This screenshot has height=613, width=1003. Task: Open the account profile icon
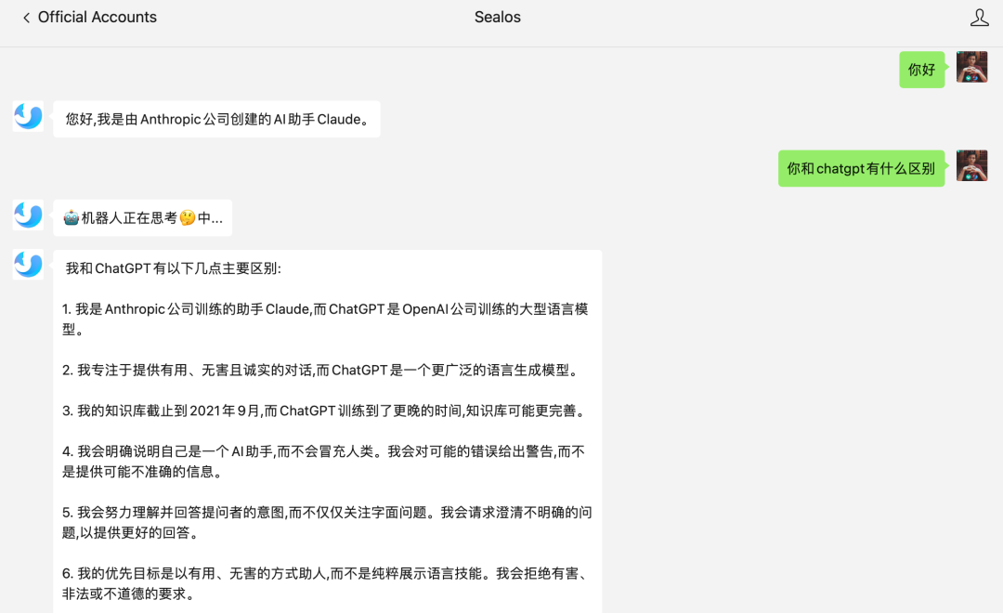coord(980,18)
